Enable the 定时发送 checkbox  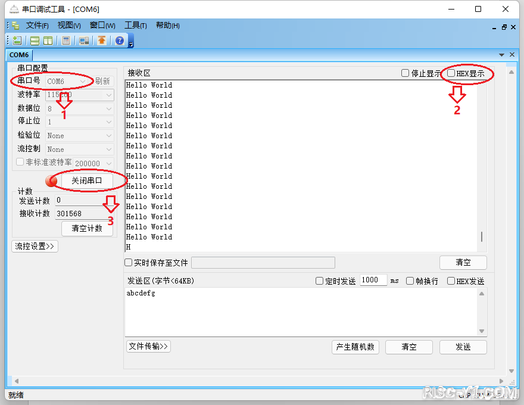click(x=320, y=281)
